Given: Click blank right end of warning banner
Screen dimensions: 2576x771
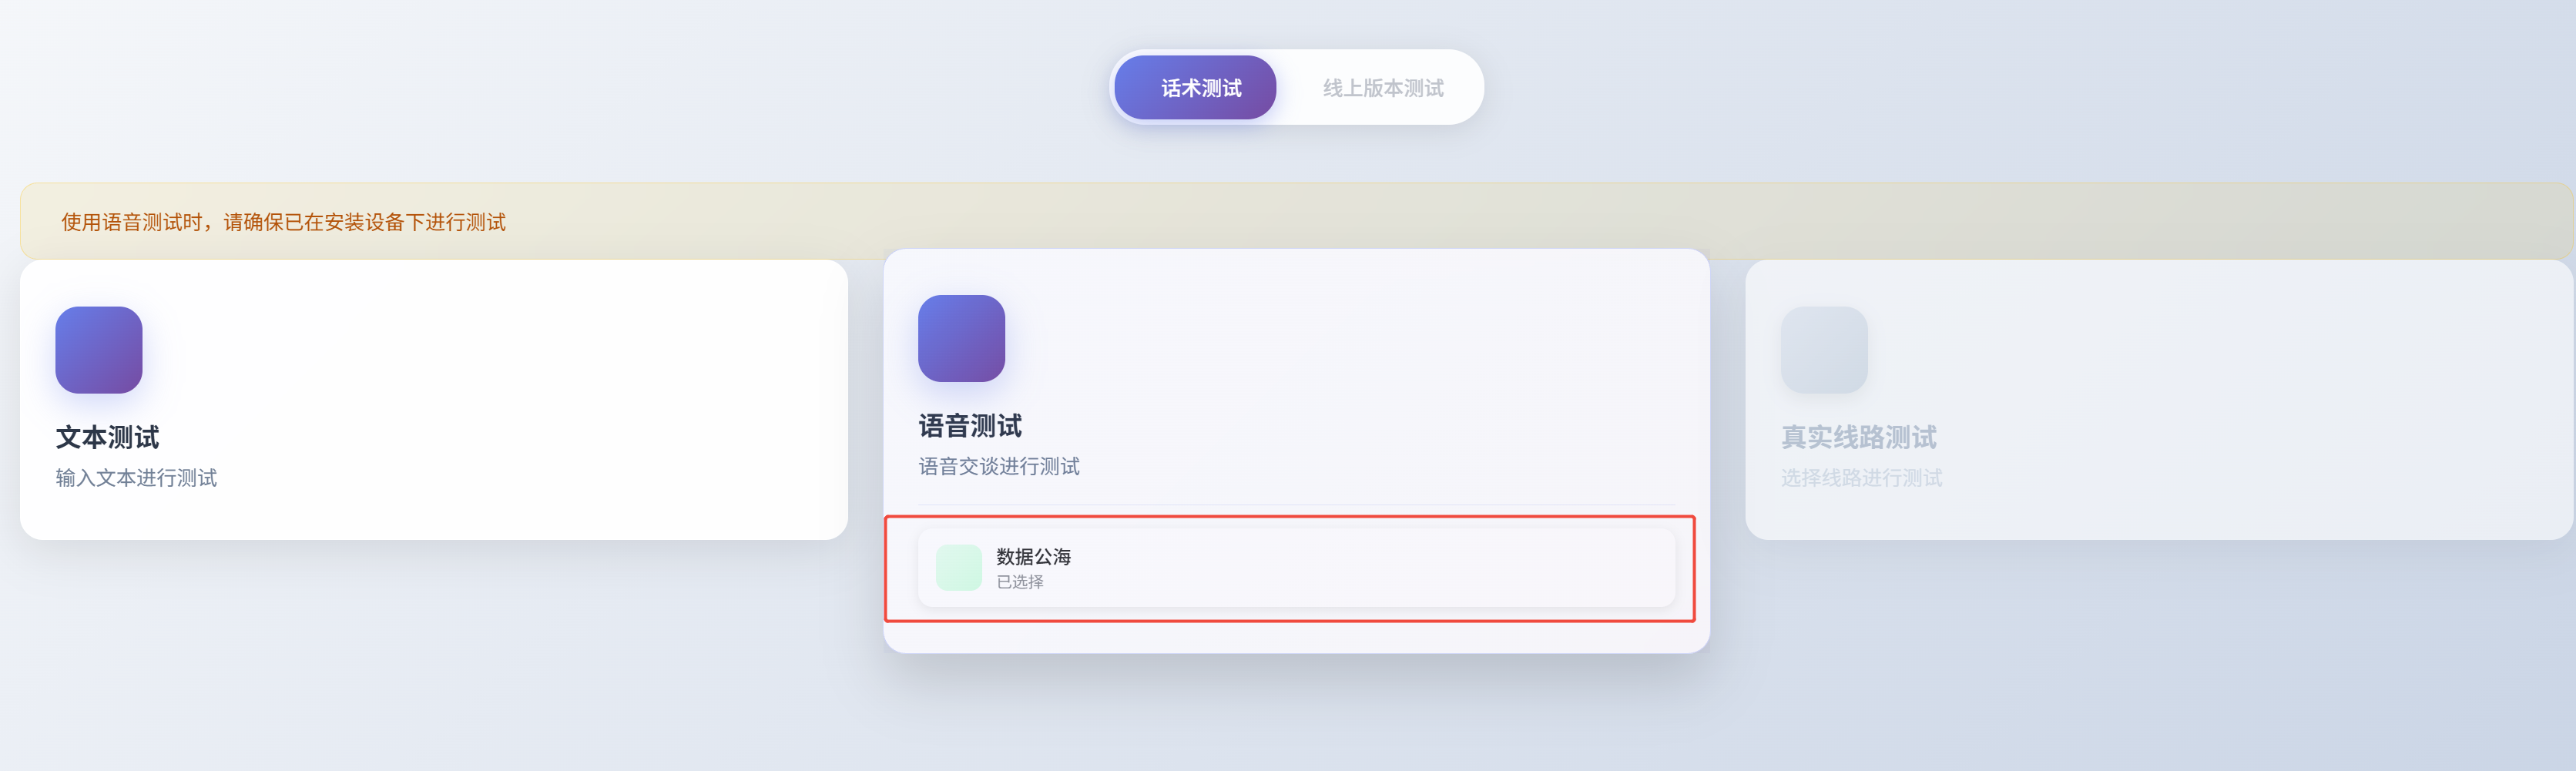Looking at the screenshot, I should (2300, 220).
